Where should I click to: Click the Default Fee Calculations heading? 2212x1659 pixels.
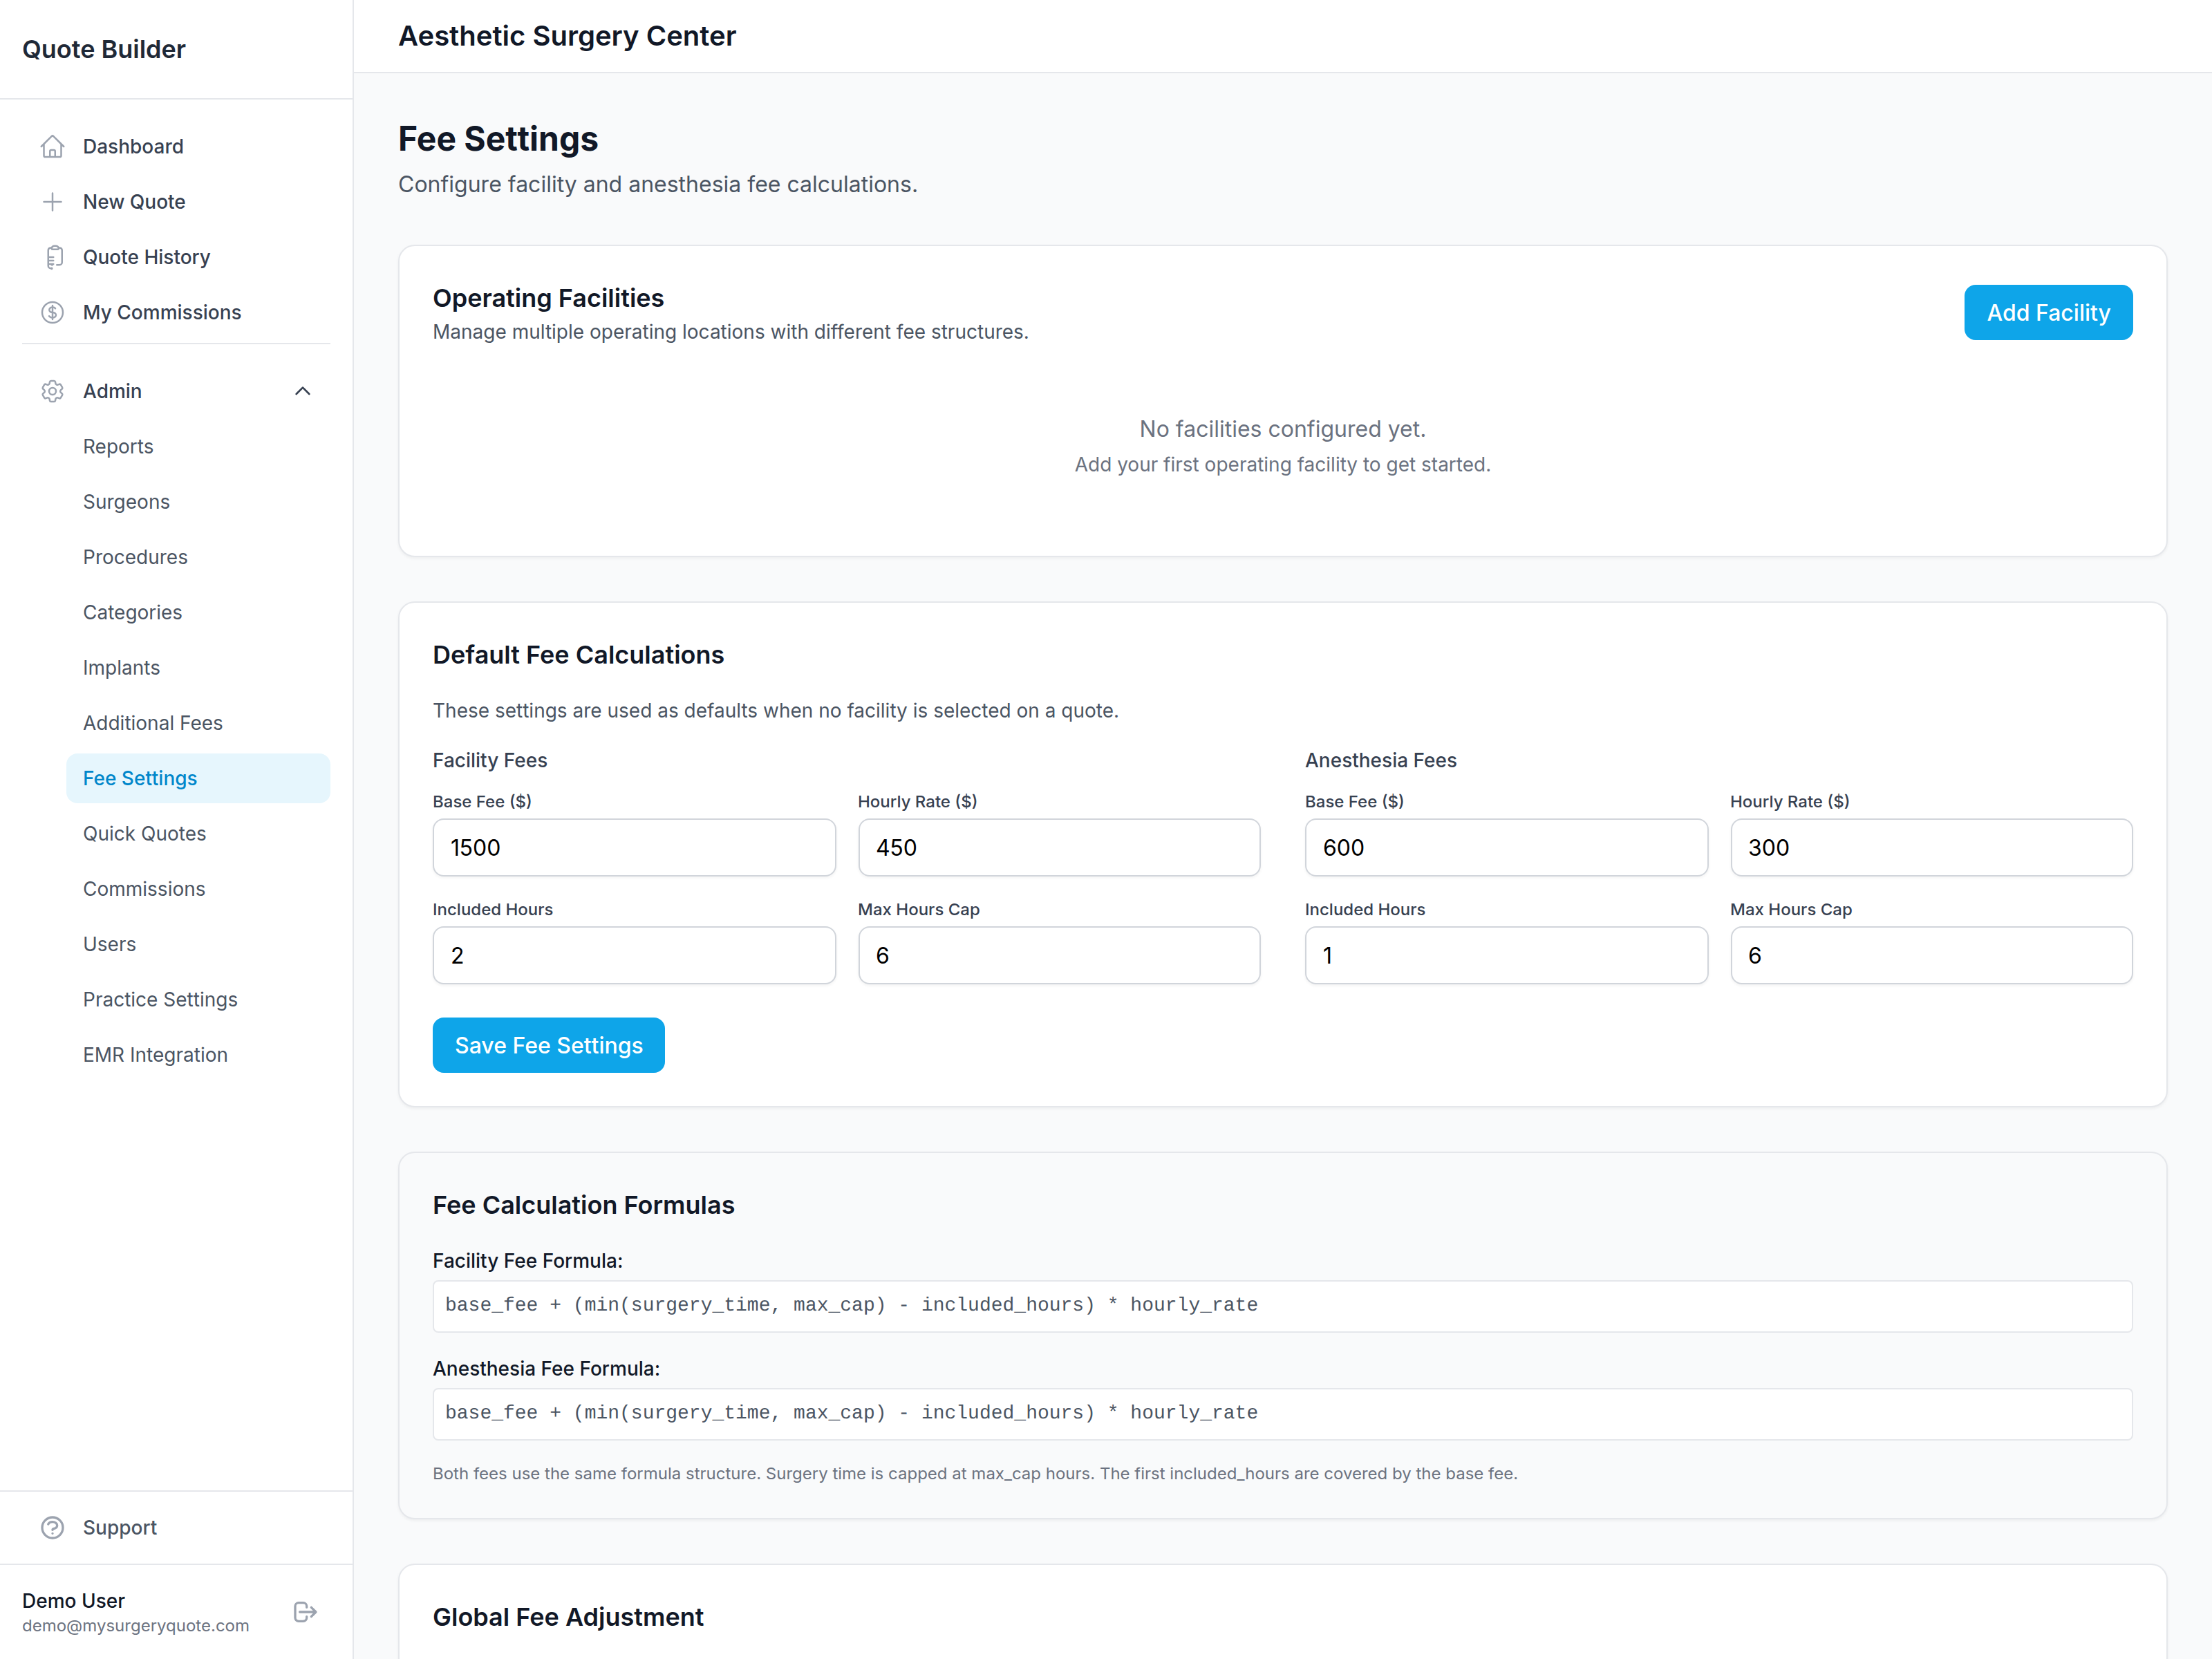578,655
